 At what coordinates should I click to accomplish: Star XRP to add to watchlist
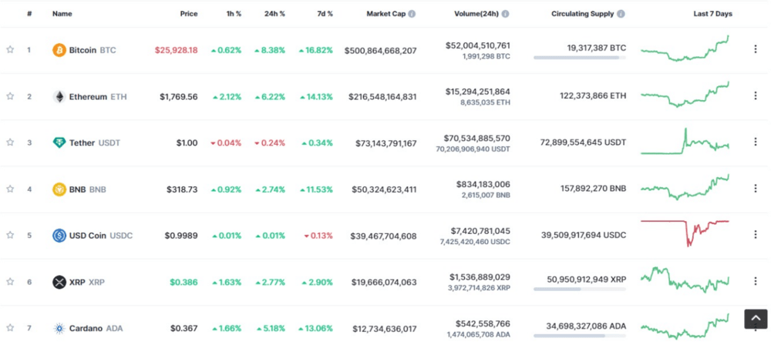pyautogui.click(x=10, y=282)
